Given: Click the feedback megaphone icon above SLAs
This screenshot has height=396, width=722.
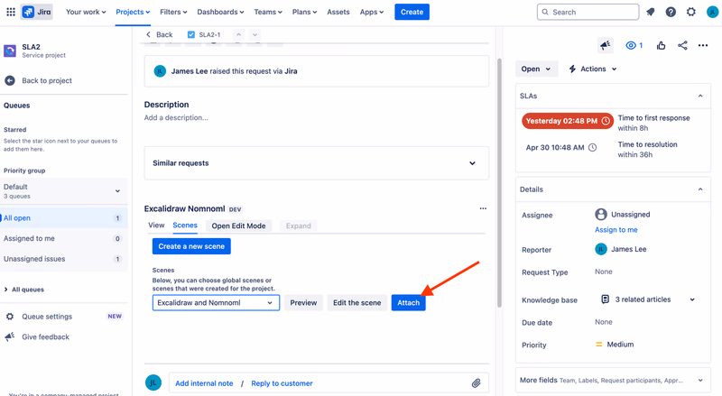Looking at the screenshot, I should [605, 45].
